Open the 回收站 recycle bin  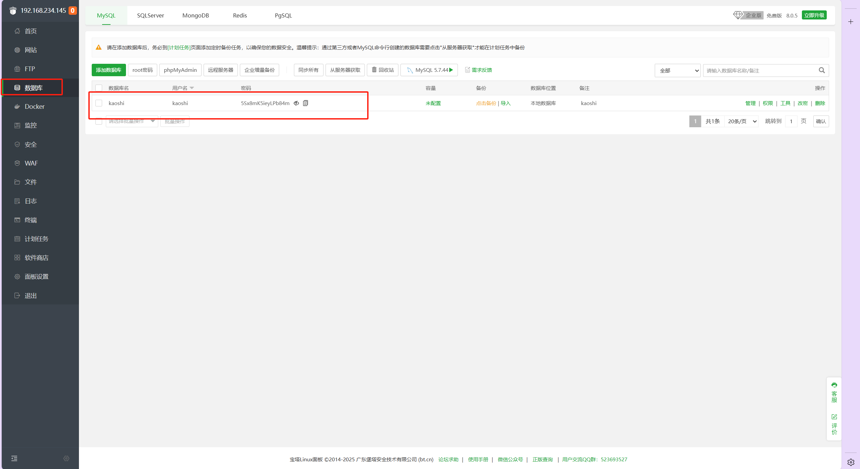[x=383, y=70]
